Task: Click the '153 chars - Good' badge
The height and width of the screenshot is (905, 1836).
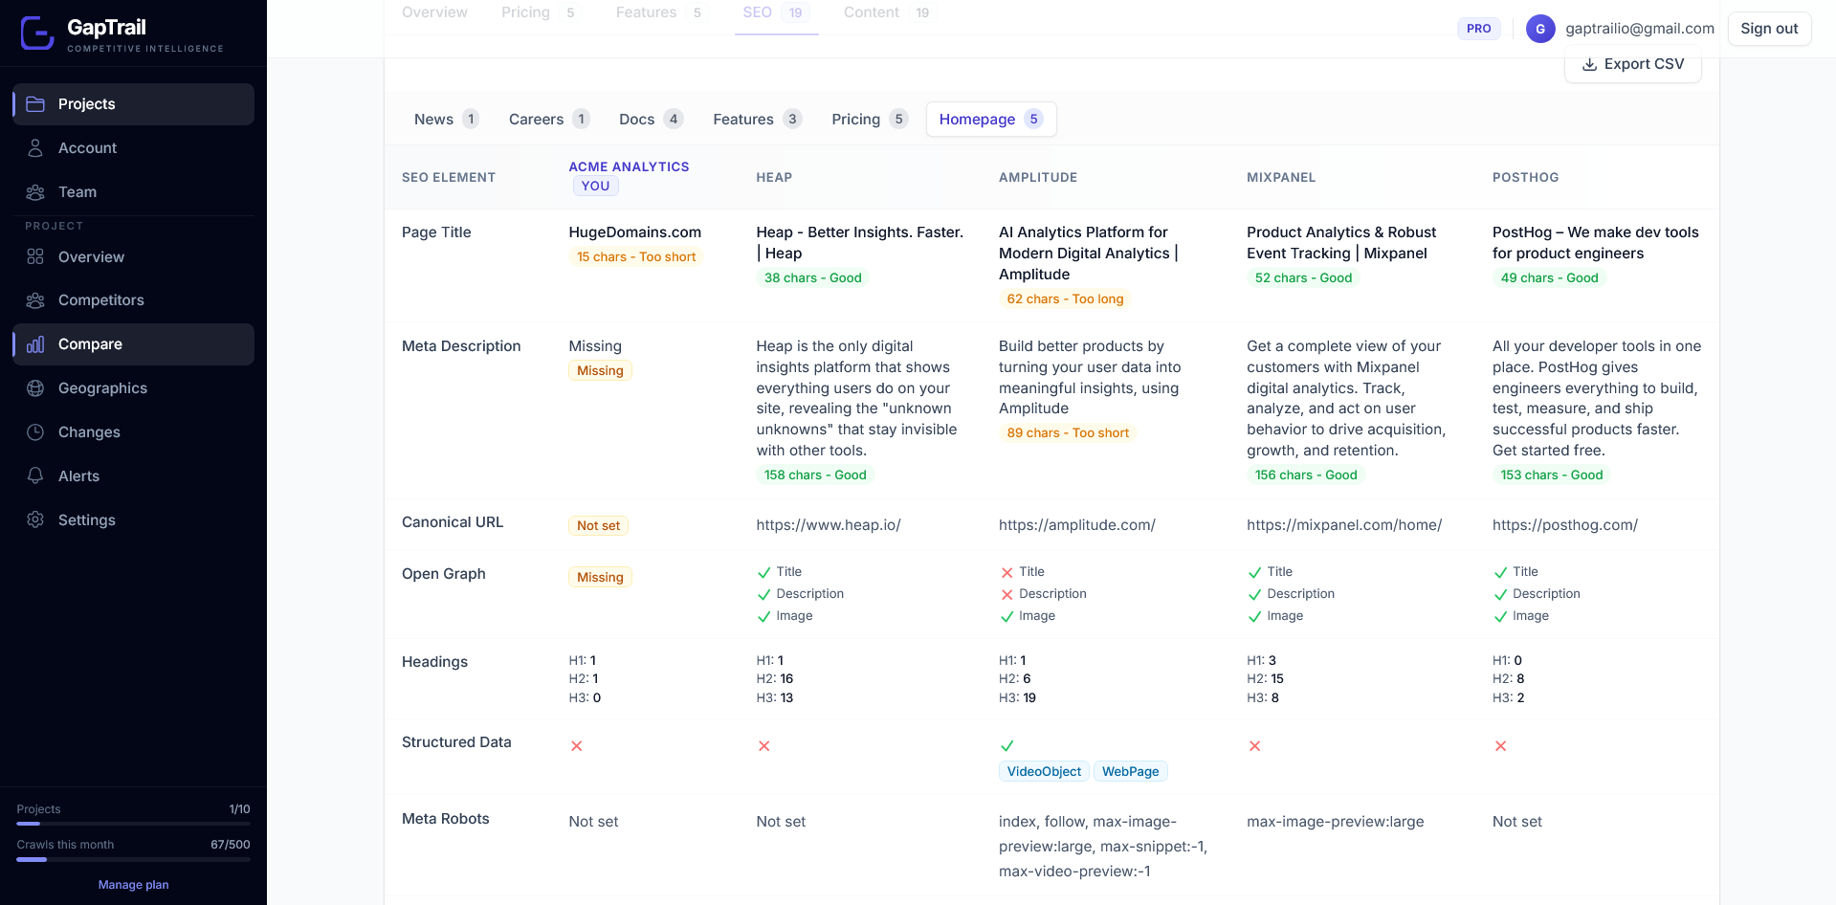Action: tap(1551, 475)
